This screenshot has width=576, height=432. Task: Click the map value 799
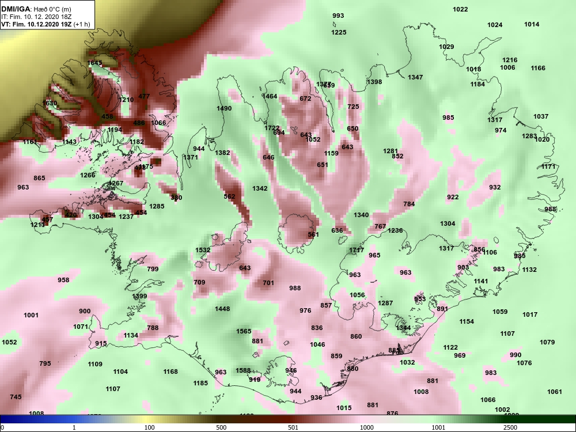(x=153, y=269)
